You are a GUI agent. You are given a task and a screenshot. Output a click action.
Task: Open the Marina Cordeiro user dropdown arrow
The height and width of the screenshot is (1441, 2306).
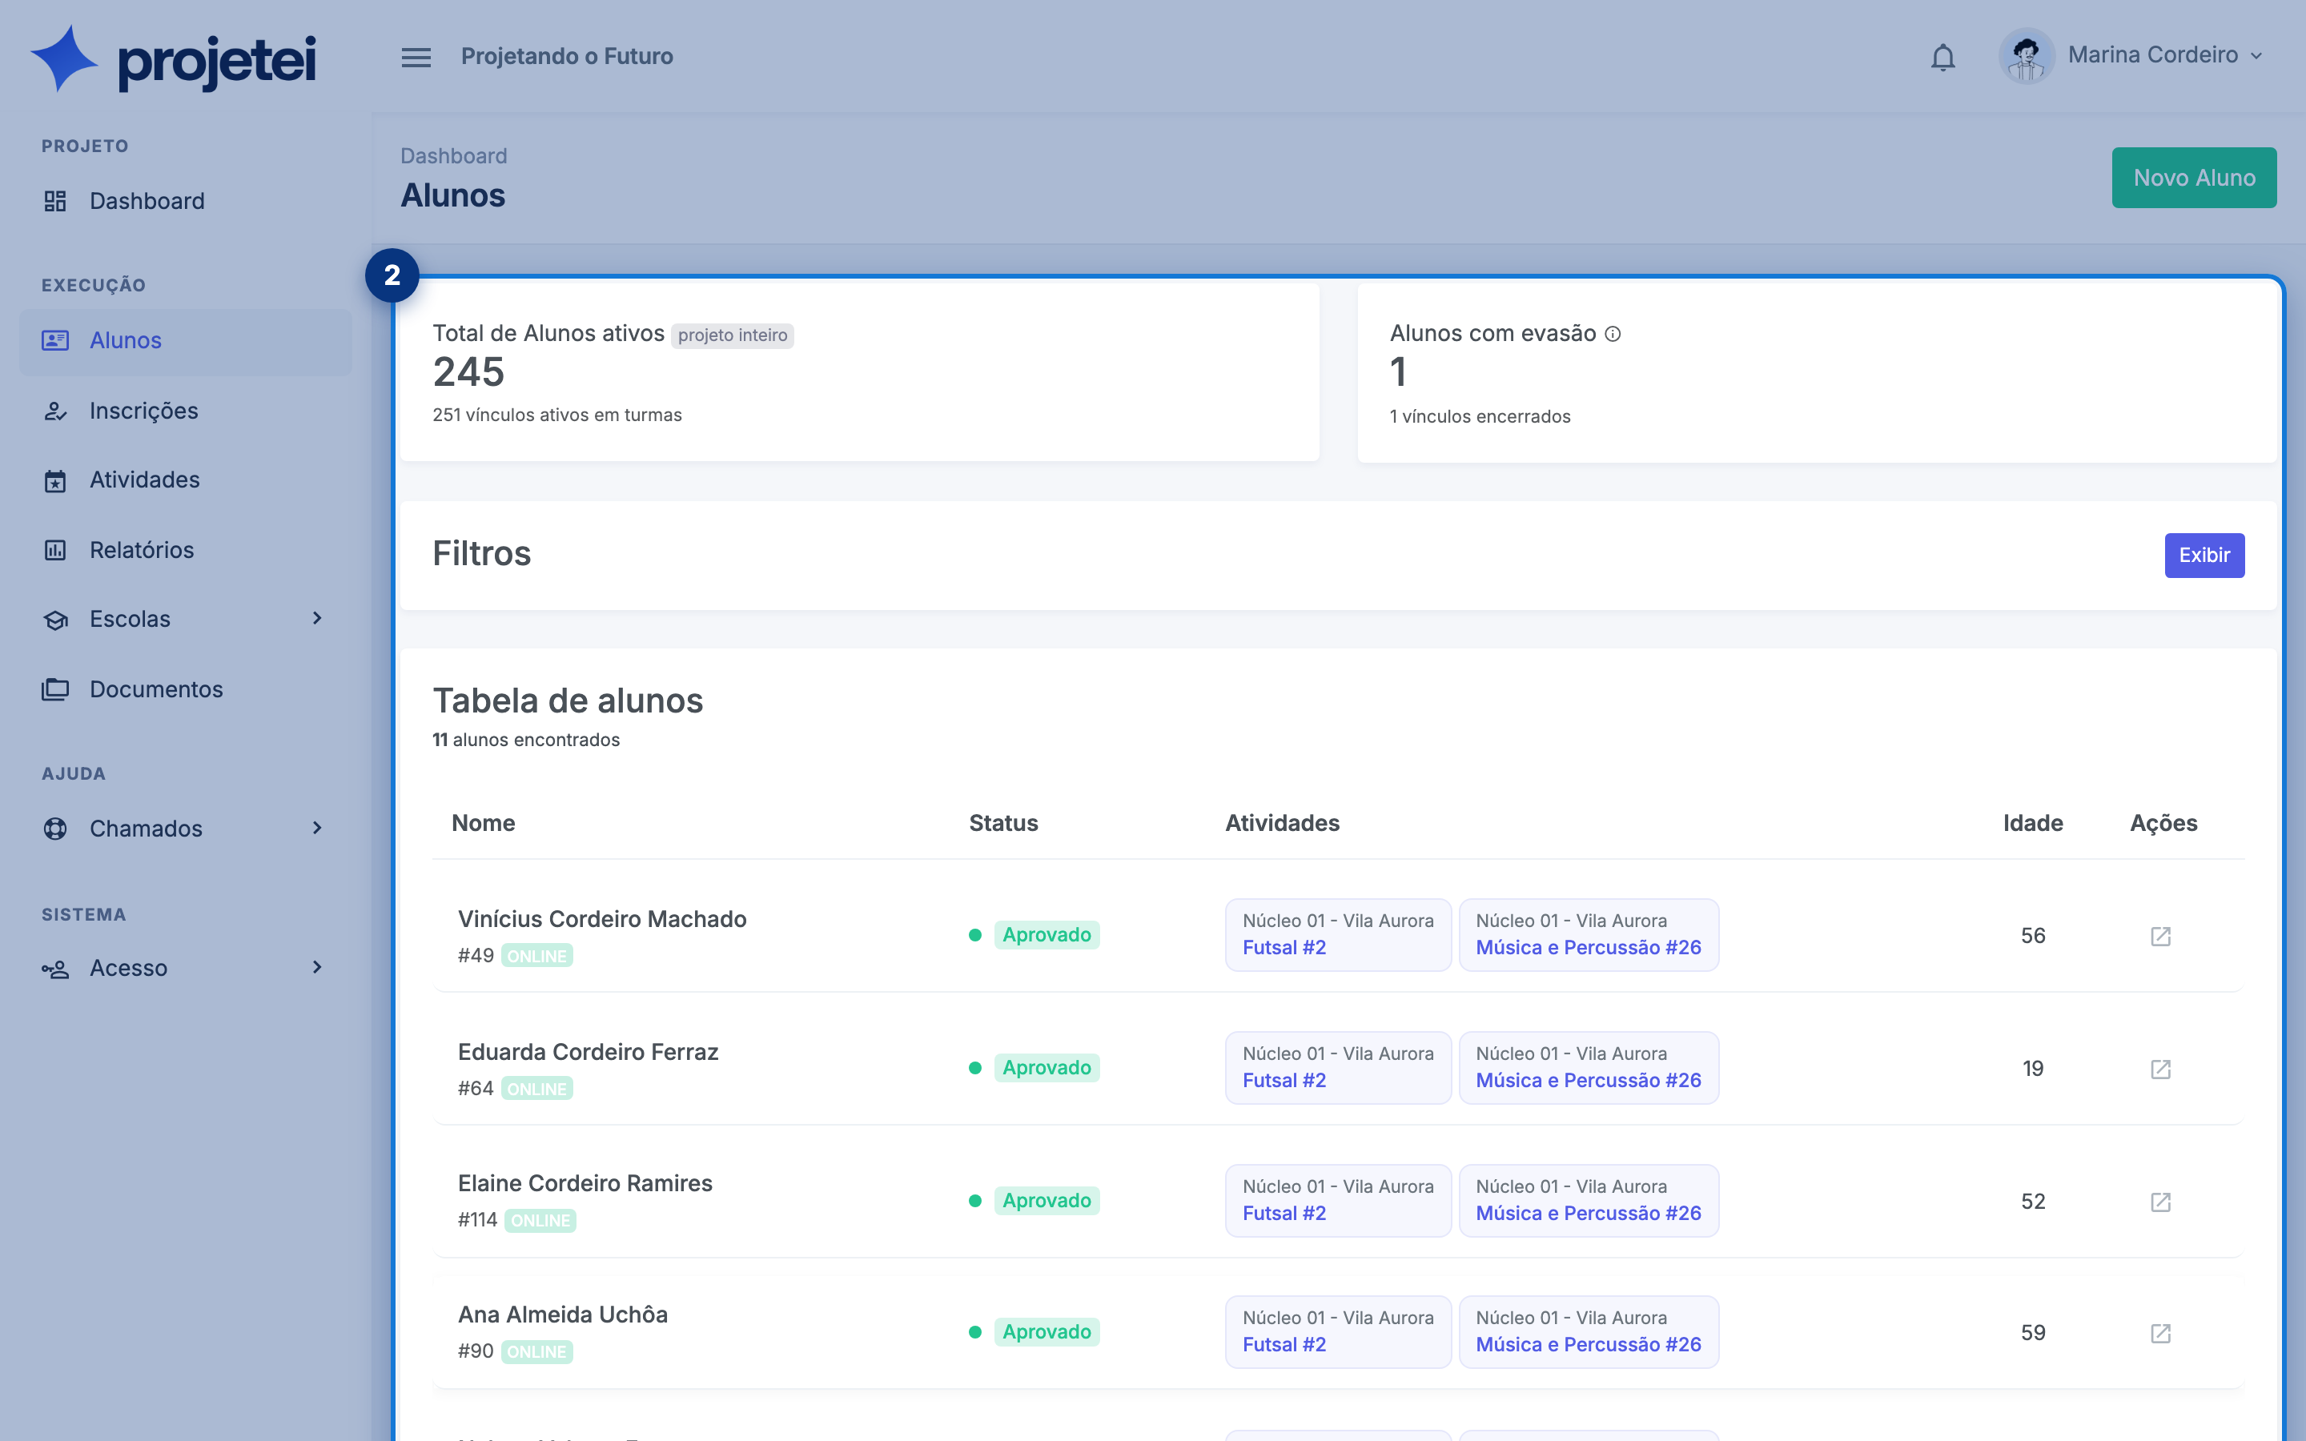pyautogui.click(x=2256, y=56)
